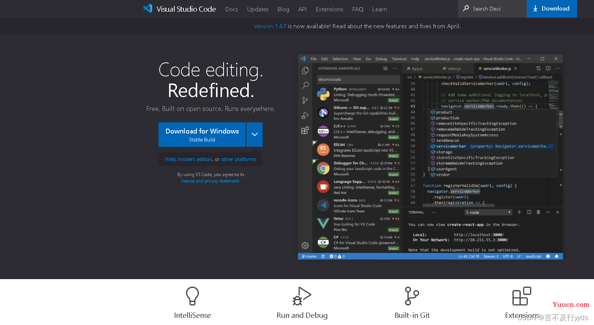Open the Learn navigation item

pos(379,9)
